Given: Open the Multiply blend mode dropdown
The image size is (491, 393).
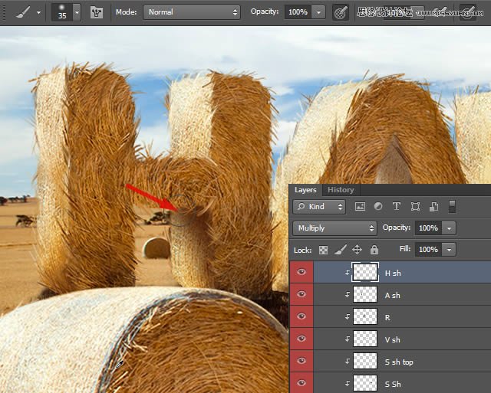Looking at the screenshot, I should [x=334, y=228].
